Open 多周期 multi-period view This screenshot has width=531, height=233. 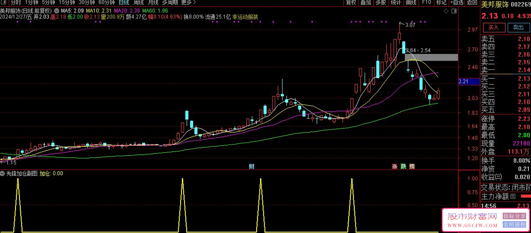[170, 3]
